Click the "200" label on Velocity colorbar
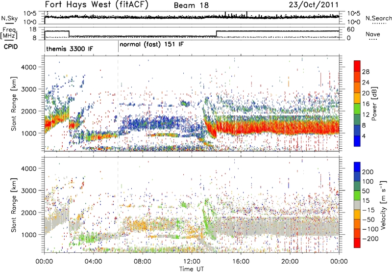Viewport: 392px width, 272px height. coord(368,172)
